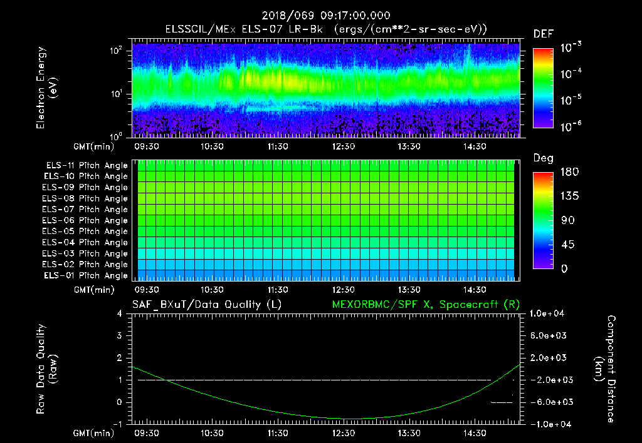Click the Component Distance (km) axis title
The height and width of the screenshot is (443, 642).
click(605, 369)
